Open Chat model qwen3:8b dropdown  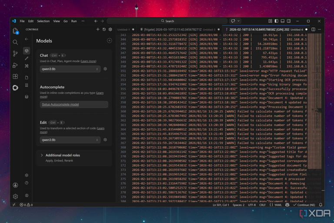pyautogui.click(x=70, y=69)
